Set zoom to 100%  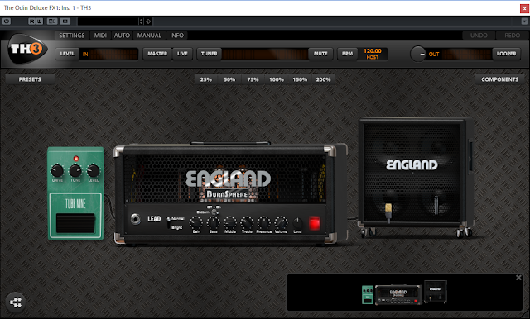pyautogui.click(x=276, y=79)
